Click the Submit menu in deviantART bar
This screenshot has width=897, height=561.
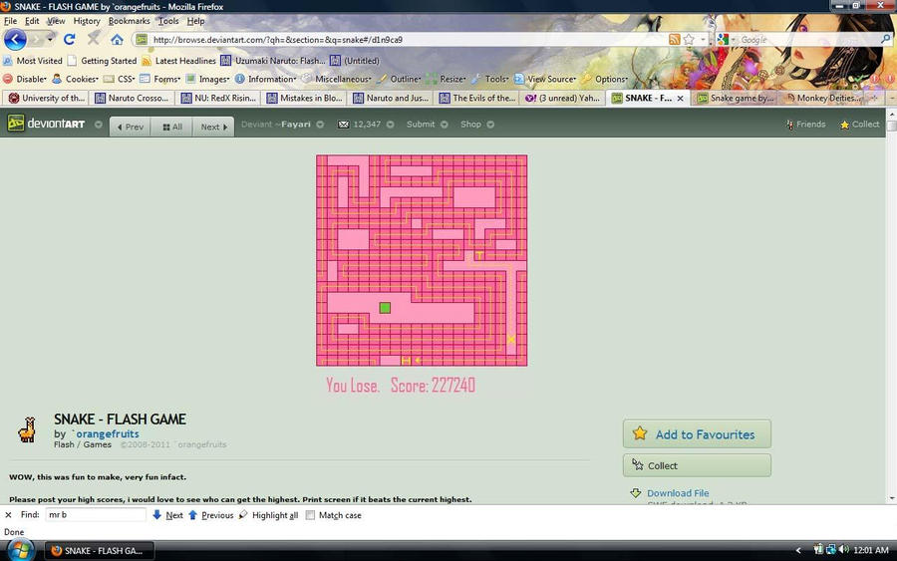point(427,125)
